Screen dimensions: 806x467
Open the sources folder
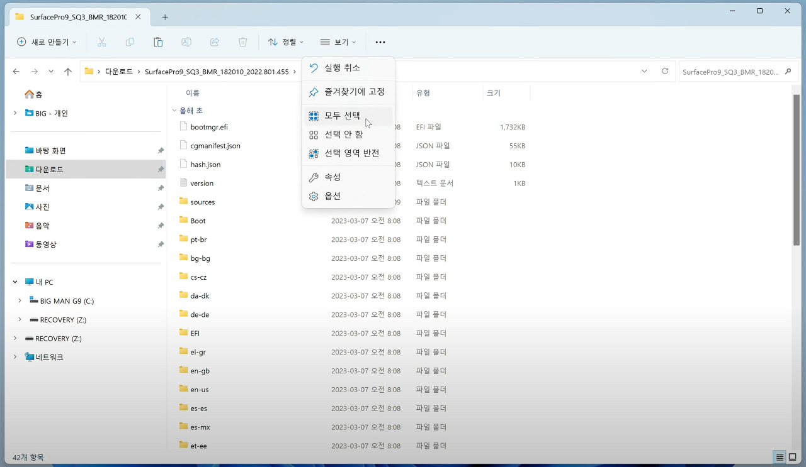tap(202, 202)
